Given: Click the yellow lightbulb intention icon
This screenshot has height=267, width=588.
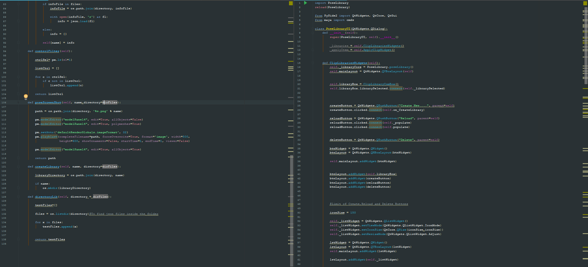Looking at the screenshot, I should (x=26, y=97).
